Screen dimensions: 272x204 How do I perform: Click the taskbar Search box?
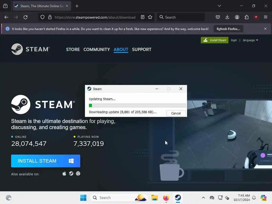(119, 198)
